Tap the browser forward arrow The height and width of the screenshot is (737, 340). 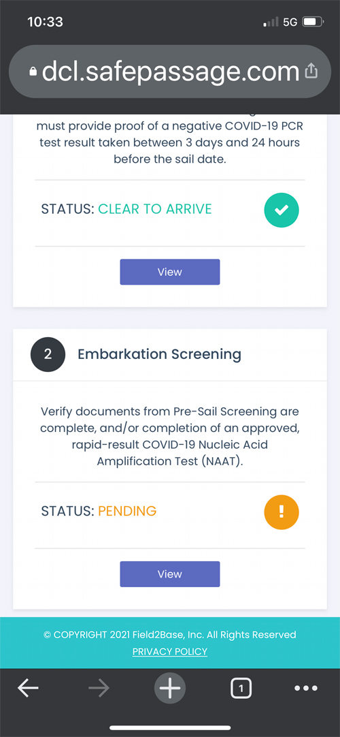point(99,689)
